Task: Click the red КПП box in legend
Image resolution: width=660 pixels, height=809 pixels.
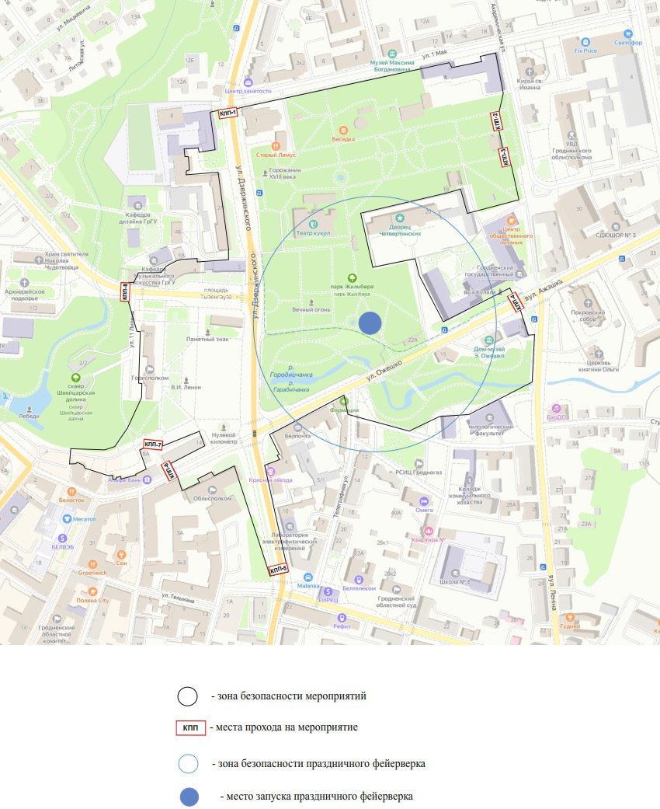Action: [x=189, y=728]
